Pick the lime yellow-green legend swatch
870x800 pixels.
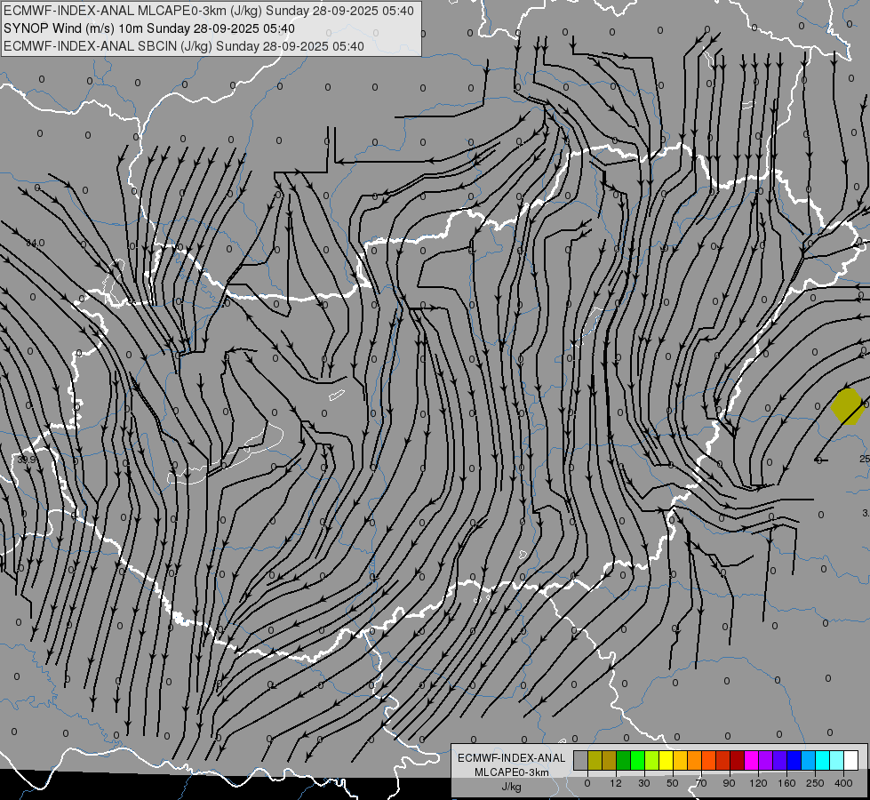652,760
